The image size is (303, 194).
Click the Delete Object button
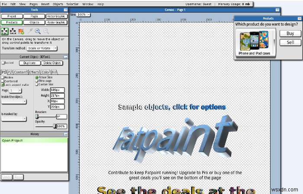pos(52,63)
